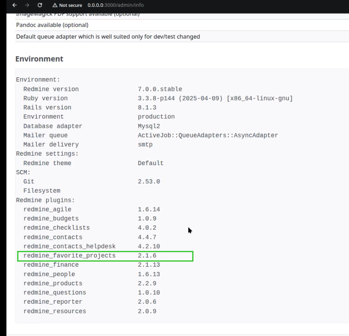The width and height of the screenshot is (349, 336).
Task: Click the Database adapter value Mysql2
Action: (x=149, y=126)
